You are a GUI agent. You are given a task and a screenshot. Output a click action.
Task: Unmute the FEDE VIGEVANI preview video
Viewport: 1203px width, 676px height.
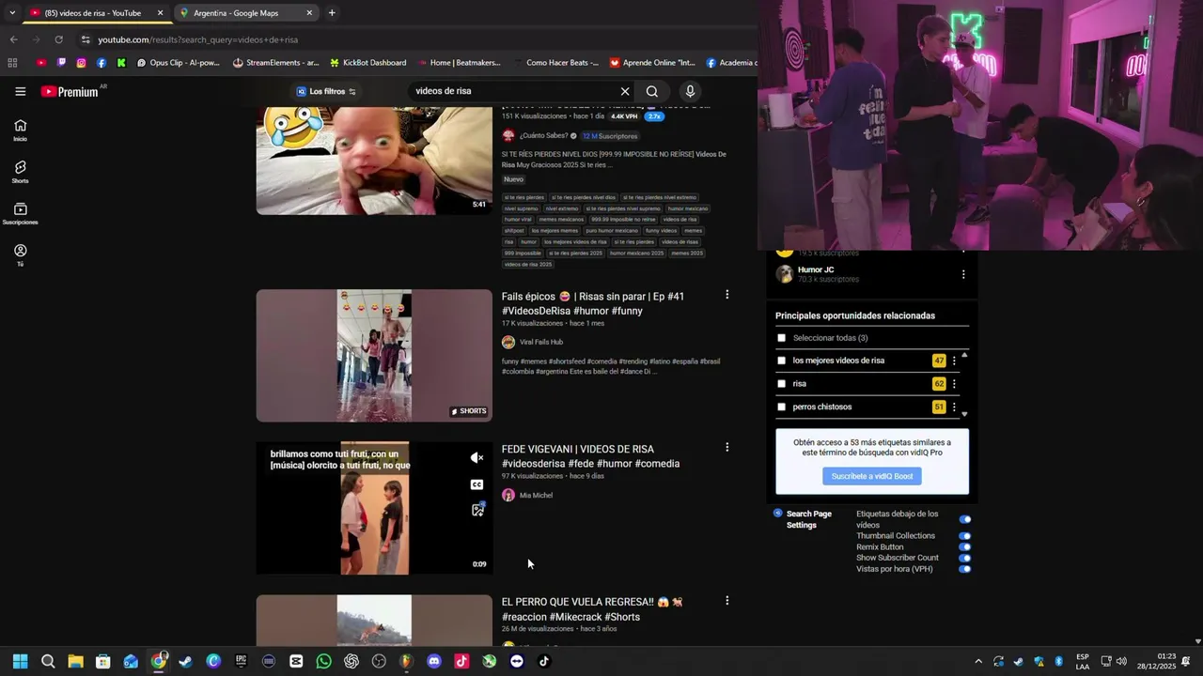click(477, 458)
